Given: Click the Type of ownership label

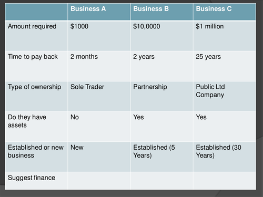Looking at the screenshot, I should (36, 96).
